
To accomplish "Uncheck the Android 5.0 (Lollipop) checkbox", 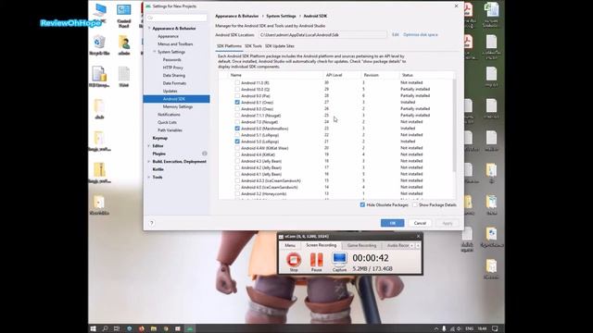I will point(237,142).
